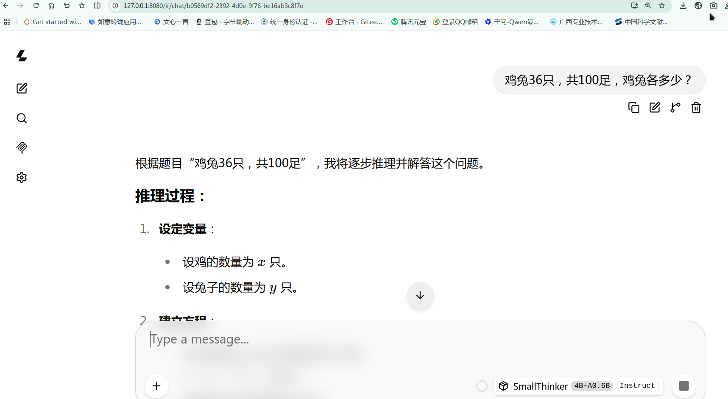728x399 pixels.
Task: Open the 豆包 - 字节跳动 bookmark
Action: 225,22
